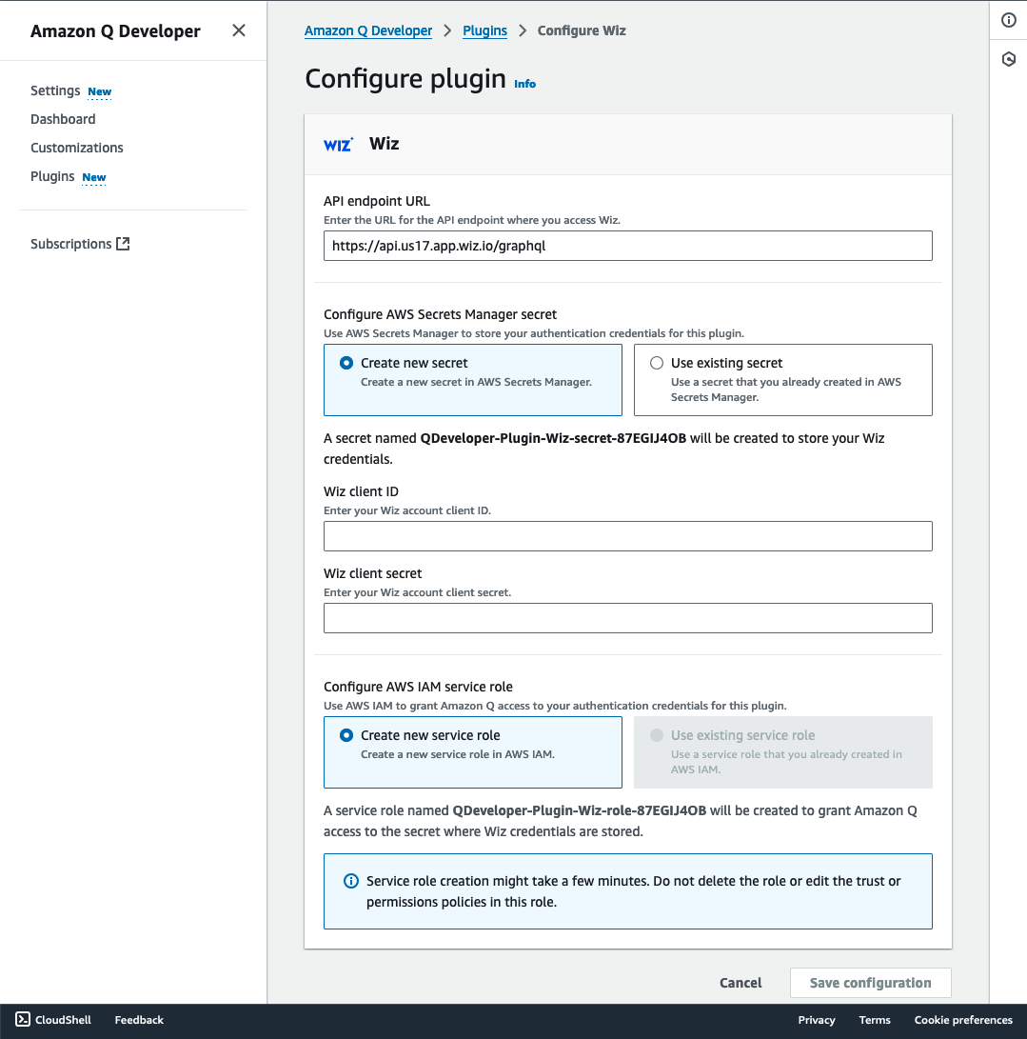Open the CloudShell terminal icon
The height and width of the screenshot is (1039, 1027).
coord(23,1019)
